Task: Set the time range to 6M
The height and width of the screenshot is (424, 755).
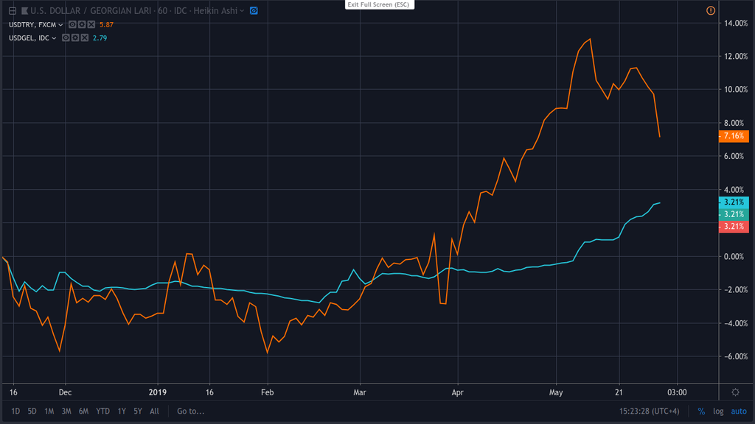Action: pos(84,411)
